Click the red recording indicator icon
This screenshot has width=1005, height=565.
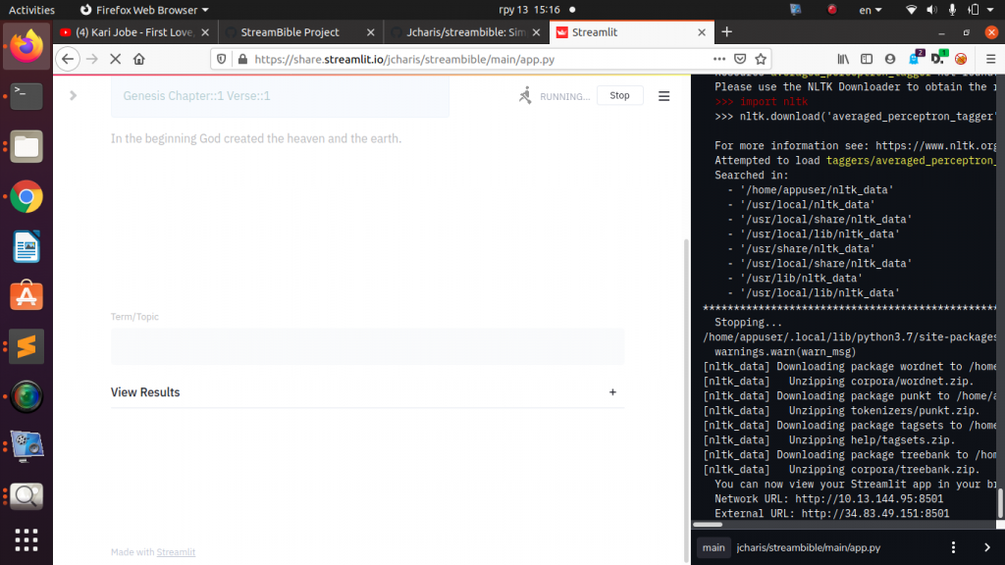click(x=832, y=10)
